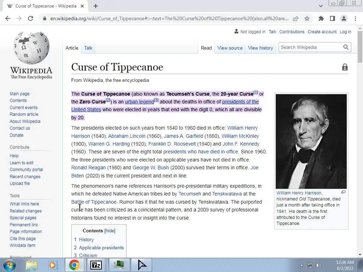Image resolution: width=363 pixels, height=272 pixels.
Task: Go back with the browser back arrow
Action: (8, 18)
